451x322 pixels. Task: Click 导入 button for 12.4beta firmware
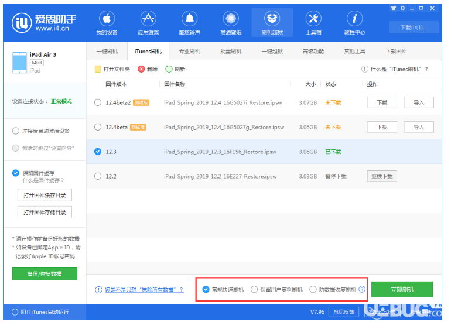[419, 127]
